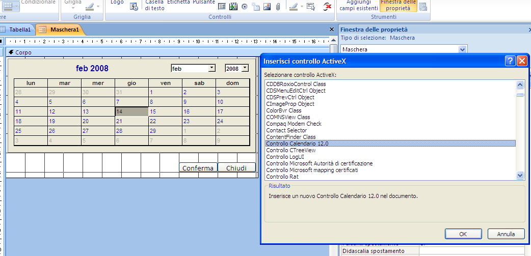Open the month dropdown showing feb
This screenshot has width=531, height=256.
[212, 68]
